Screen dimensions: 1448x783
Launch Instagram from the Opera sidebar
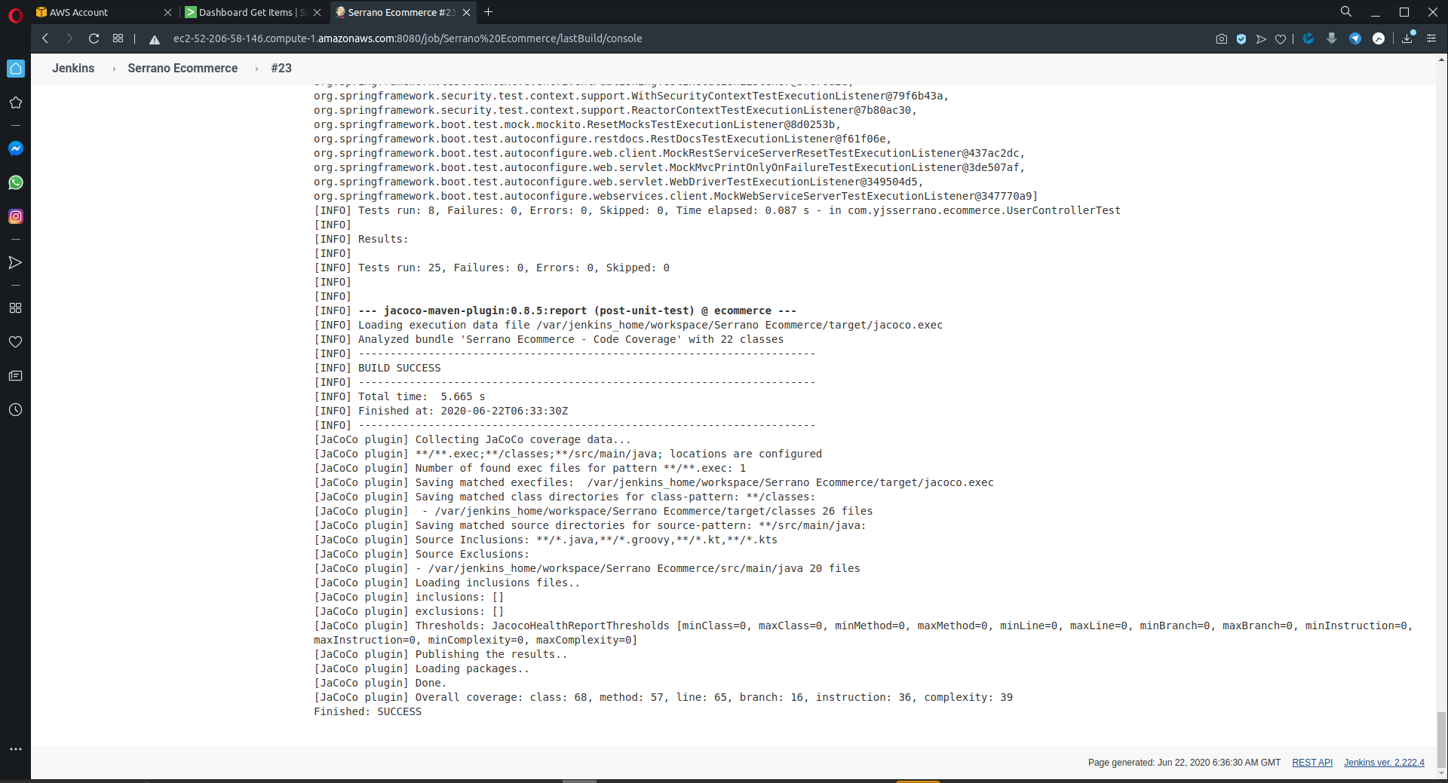(16, 216)
